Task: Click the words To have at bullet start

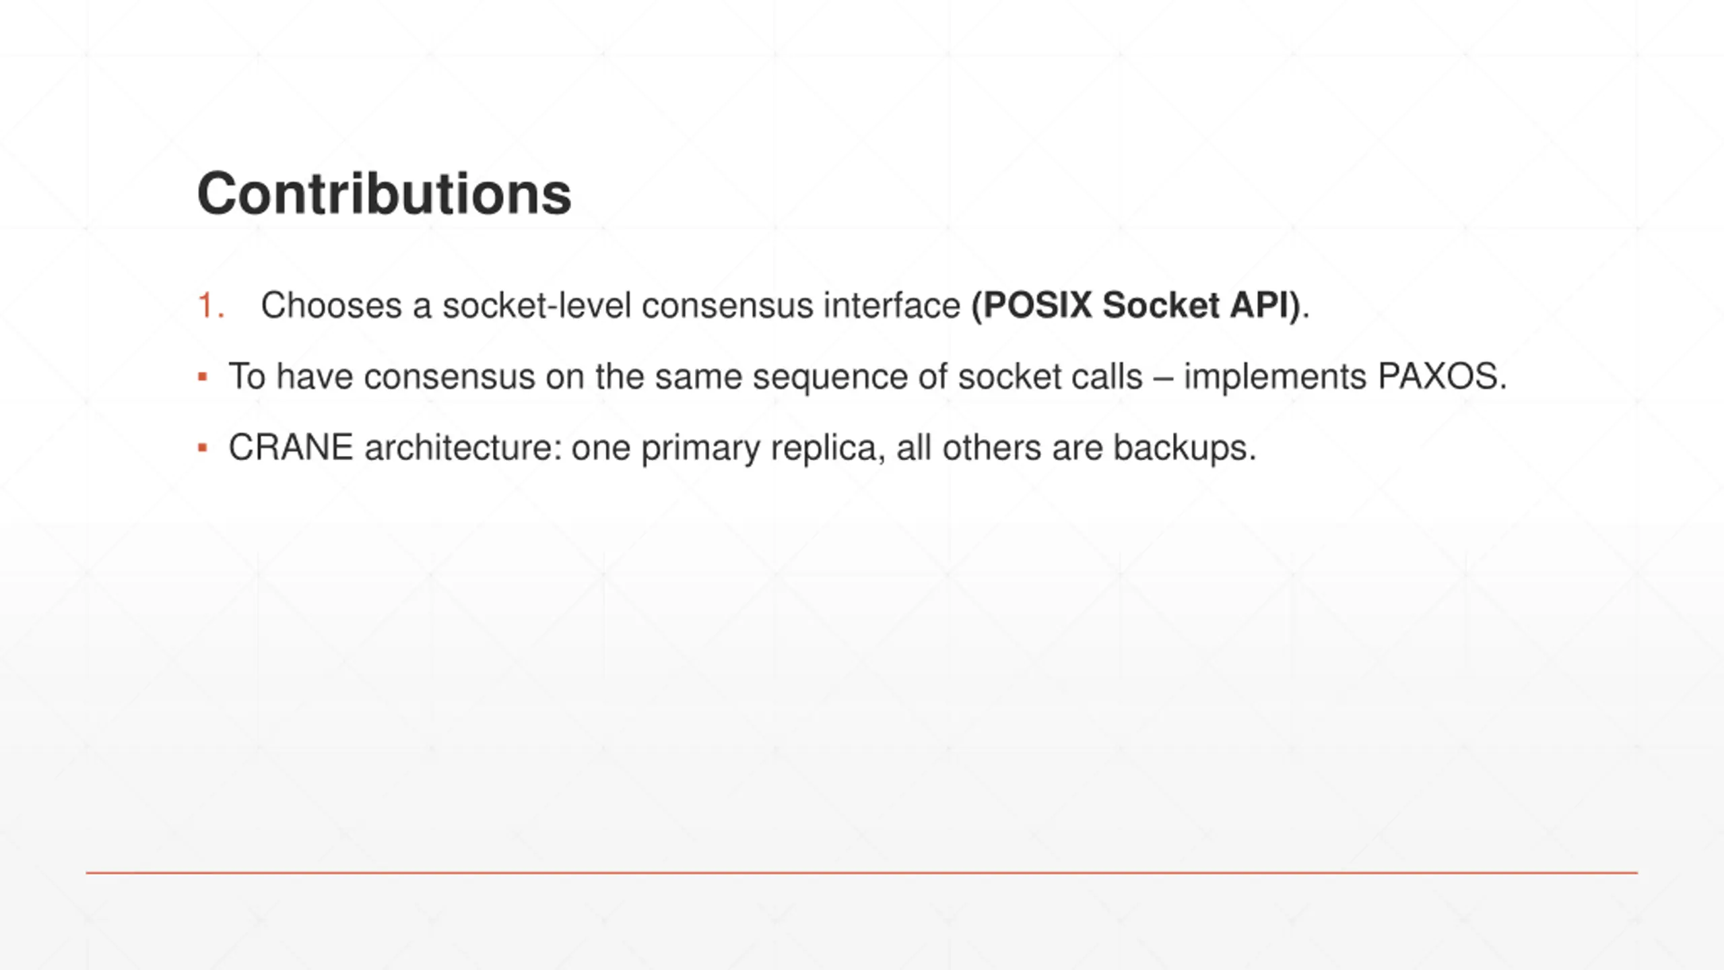Action: point(291,376)
